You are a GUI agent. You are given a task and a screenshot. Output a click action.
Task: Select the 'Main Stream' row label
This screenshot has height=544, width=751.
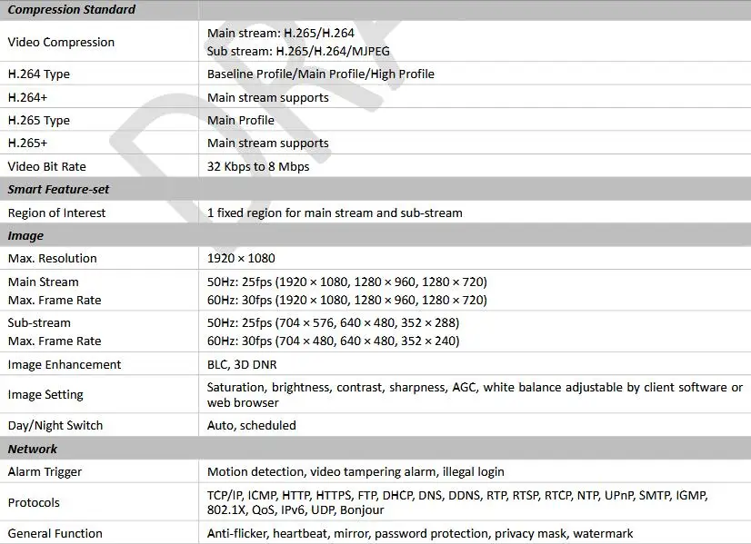43,282
